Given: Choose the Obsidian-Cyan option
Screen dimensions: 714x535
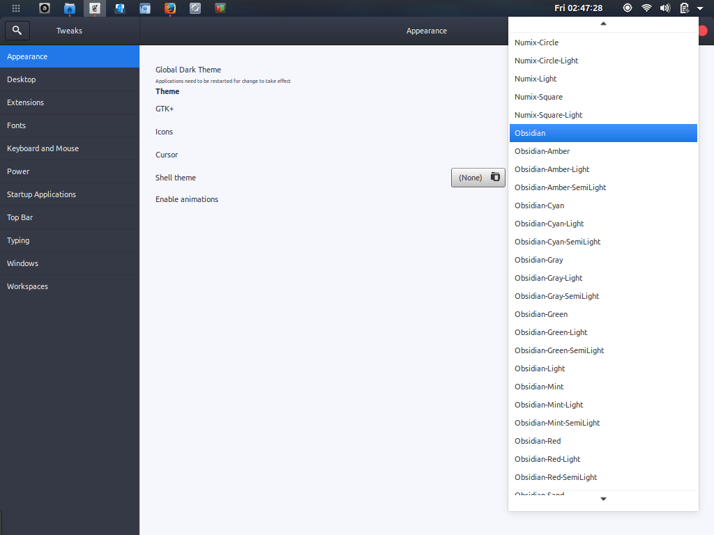Looking at the screenshot, I should [x=603, y=206].
